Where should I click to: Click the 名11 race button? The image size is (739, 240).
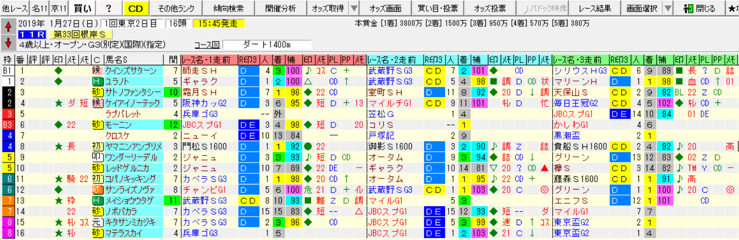(x=39, y=8)
